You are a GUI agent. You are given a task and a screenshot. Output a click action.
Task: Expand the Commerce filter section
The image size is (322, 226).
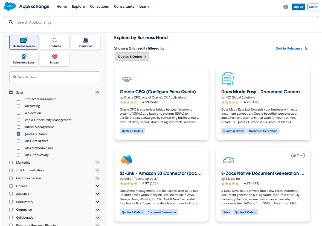98,210
